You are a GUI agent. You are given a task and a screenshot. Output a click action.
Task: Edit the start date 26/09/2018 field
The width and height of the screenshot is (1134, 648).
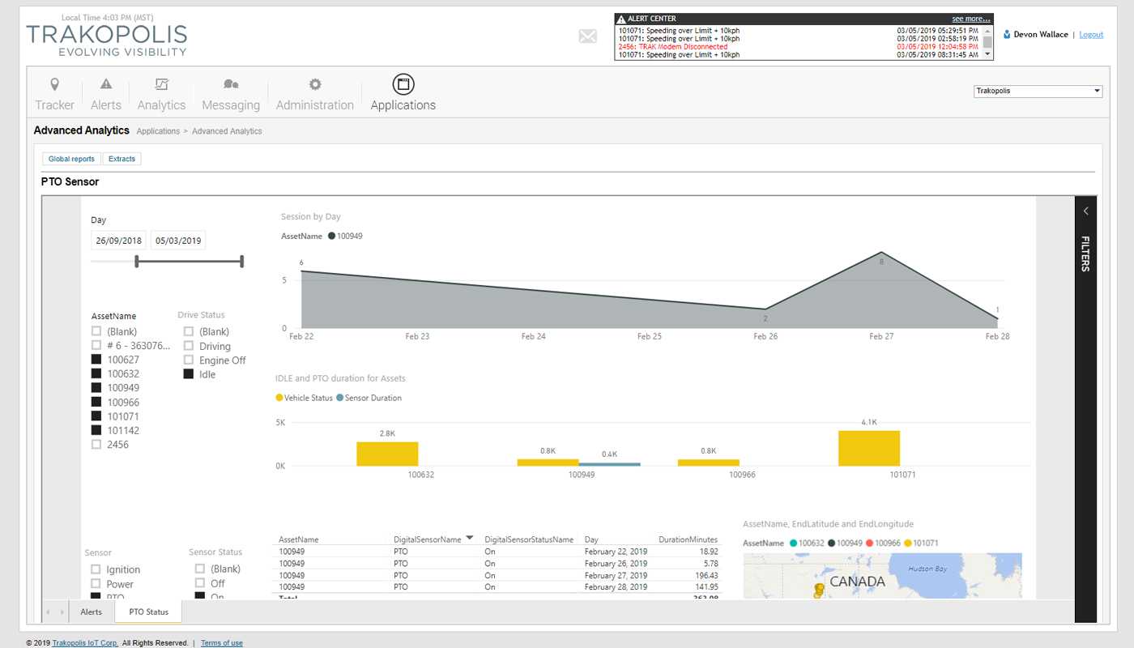tap(119, 241)
